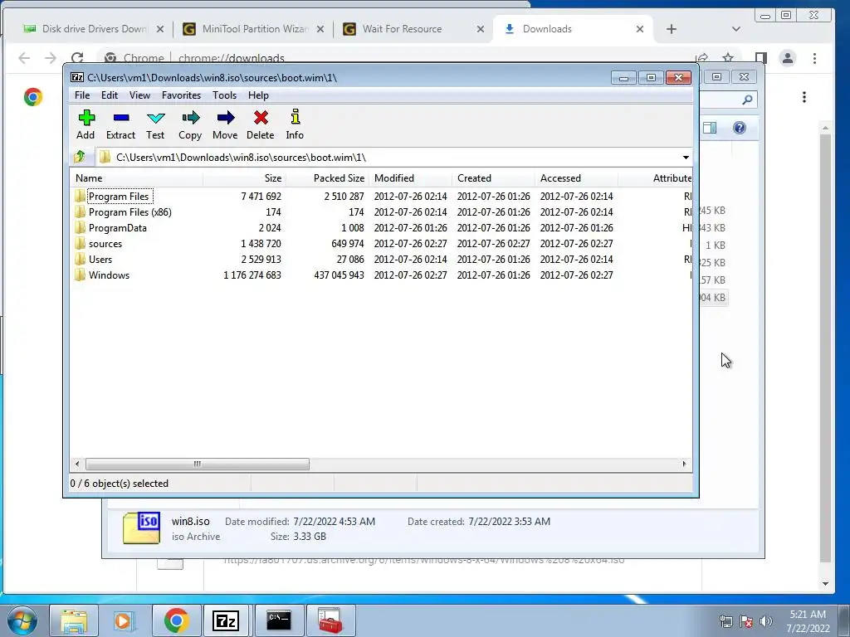Viewport: 850px width, 637px height.
Task: Select the Program Files (x86) folder icon
Action: pyautogui.click(x=81, y=212)
